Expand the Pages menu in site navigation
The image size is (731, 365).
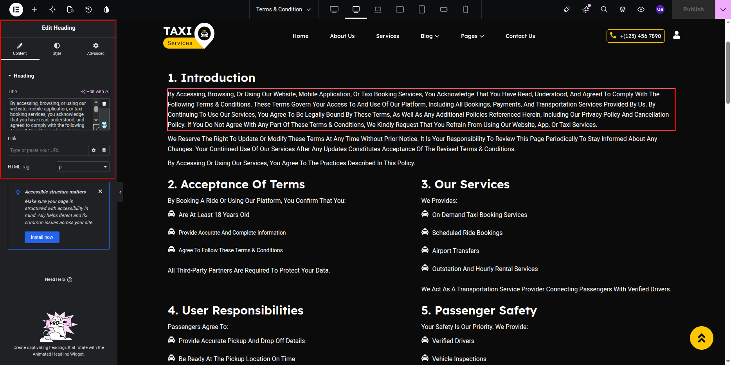pyautogui.click(x=472, y=36)
